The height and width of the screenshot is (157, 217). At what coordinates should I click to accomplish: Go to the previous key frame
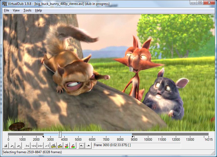pos(53,146)
